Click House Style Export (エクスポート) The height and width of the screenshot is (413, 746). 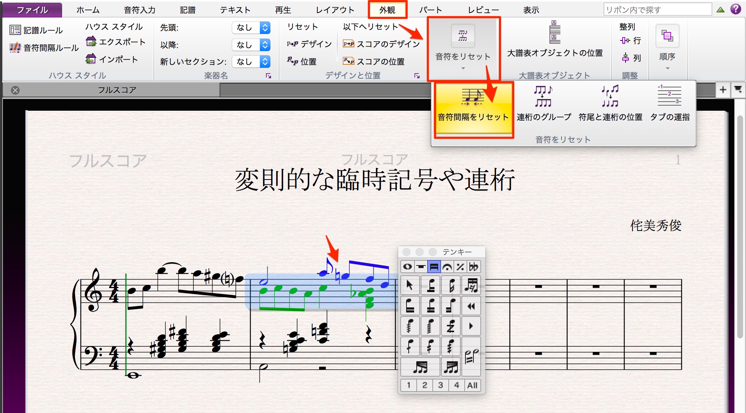115,42
